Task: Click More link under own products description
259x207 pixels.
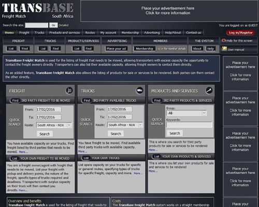Action: coord(153,171)
